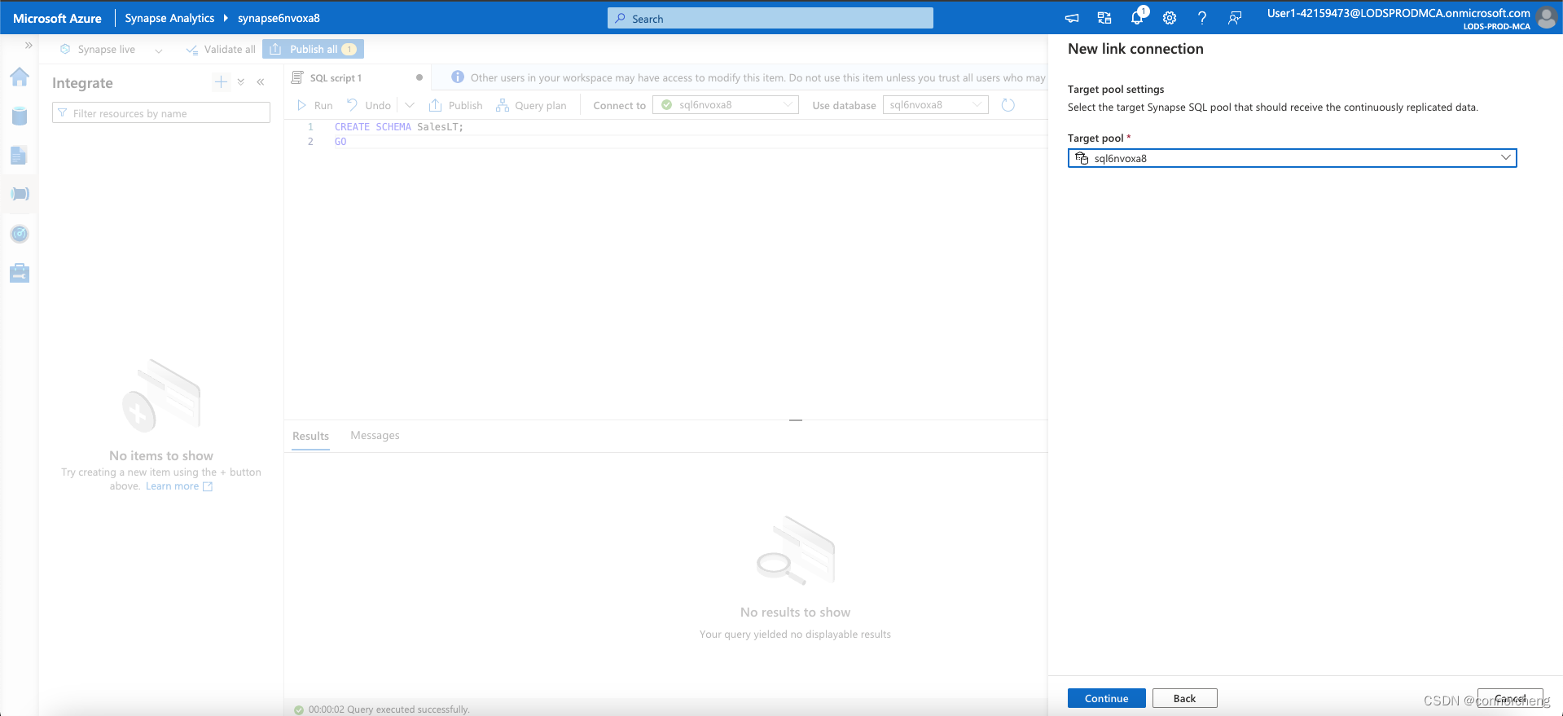Click the info icon in the warning banner

pos(458,77)
